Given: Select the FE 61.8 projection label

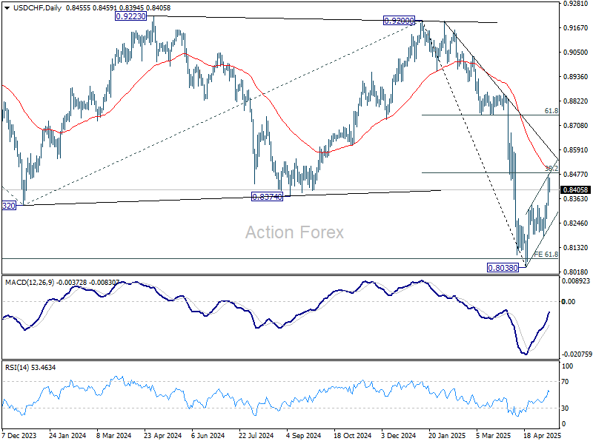Looking at the screenshot, I should (546, 255).
